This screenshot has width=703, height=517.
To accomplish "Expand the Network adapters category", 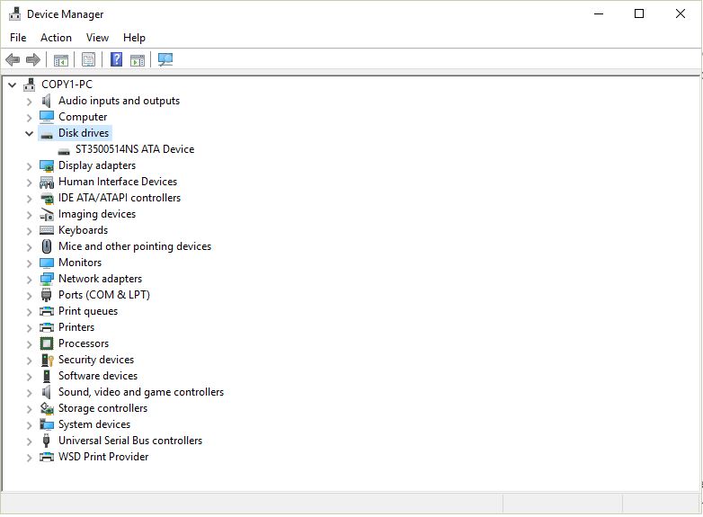I will click(x=29, y=280).
